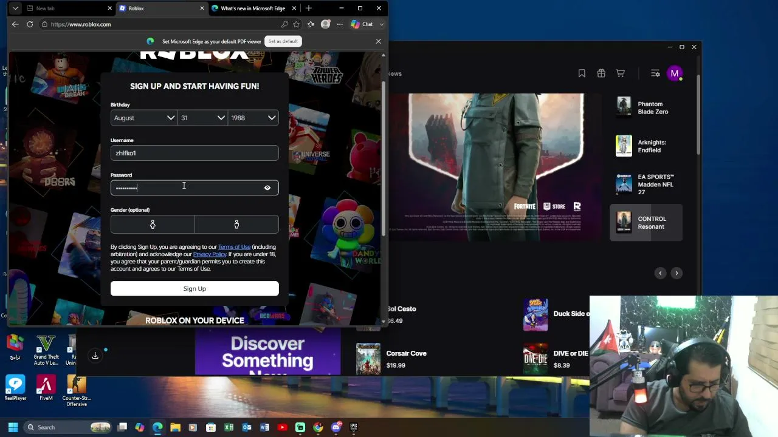This screenshot has width=778, height=437.
Task: Open the Privacy Policy link
Action: (x=210, y=254)
